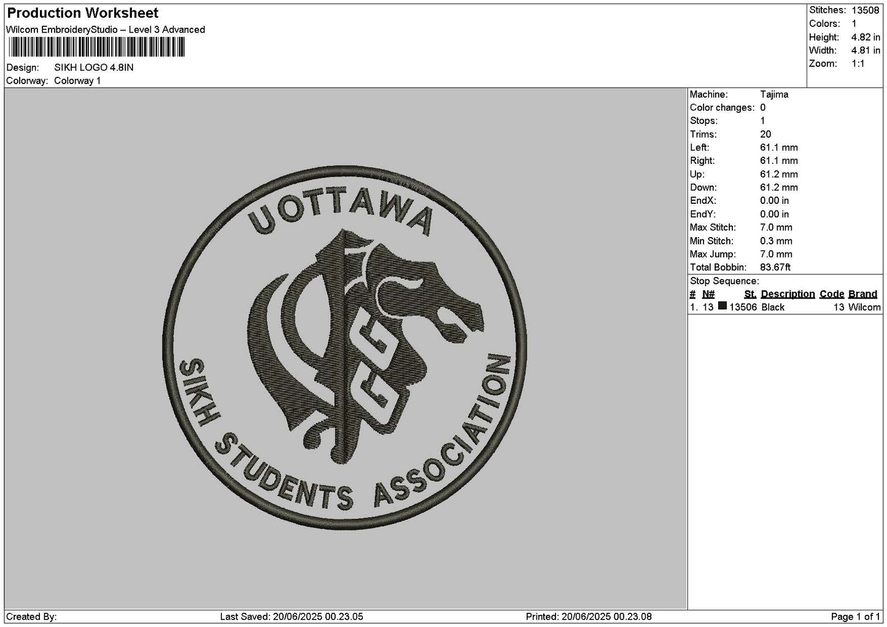Click the "St." column header
Image resolution: width=887 pixels, height=627 pixels.
pyautogui.click(x=750, y=294)
